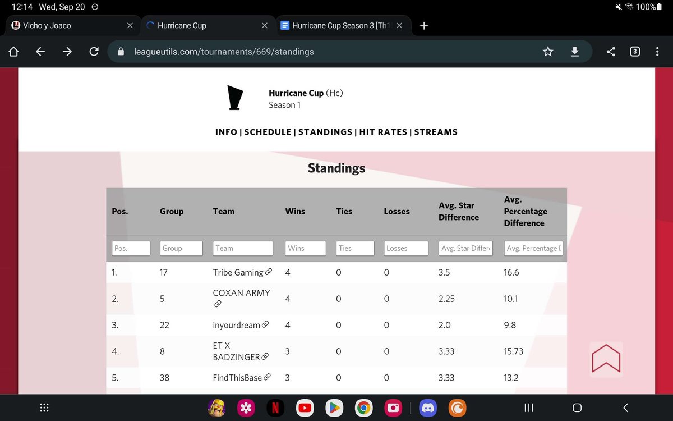Image resolution: width=673 pixels, height=421 pixels.
Task: Tap the scroll-to-top chevron button
Action: pos(606,359)
